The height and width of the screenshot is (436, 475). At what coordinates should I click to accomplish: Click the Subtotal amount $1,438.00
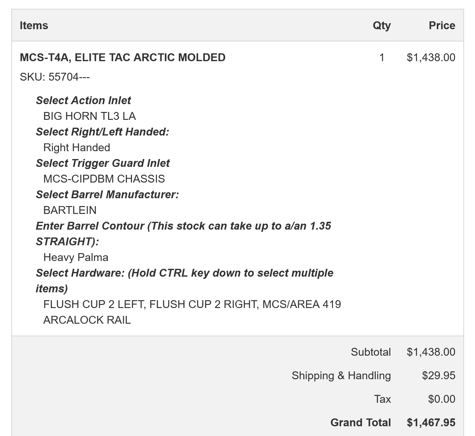click(431, 352)
